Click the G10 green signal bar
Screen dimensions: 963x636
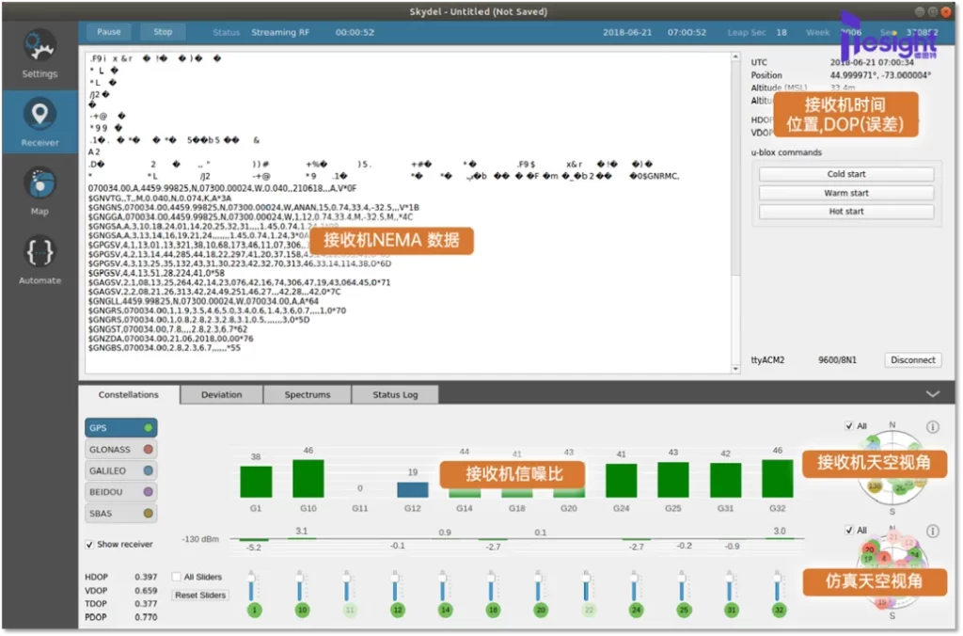click(308, 478)
